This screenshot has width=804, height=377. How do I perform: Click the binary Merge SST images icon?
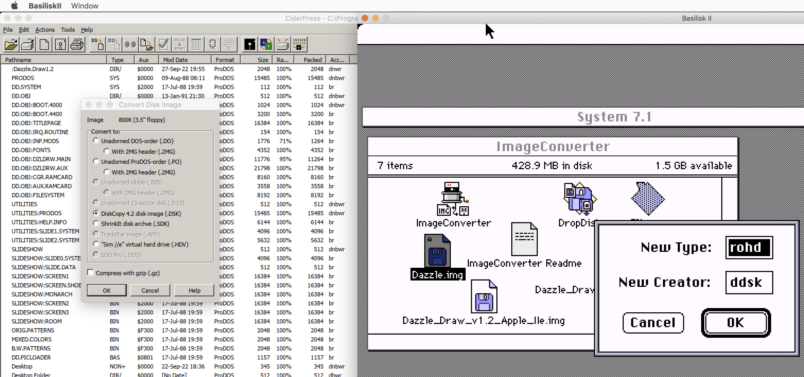(299, 44)
